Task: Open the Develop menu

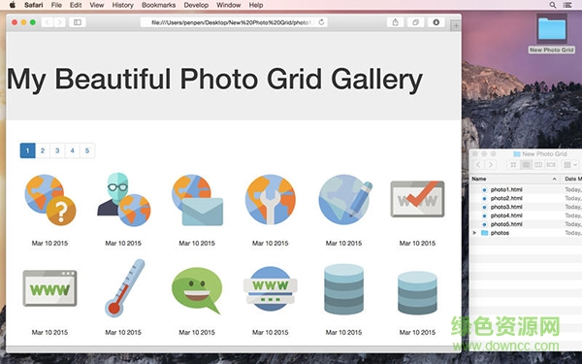Action: pos(196,5)
